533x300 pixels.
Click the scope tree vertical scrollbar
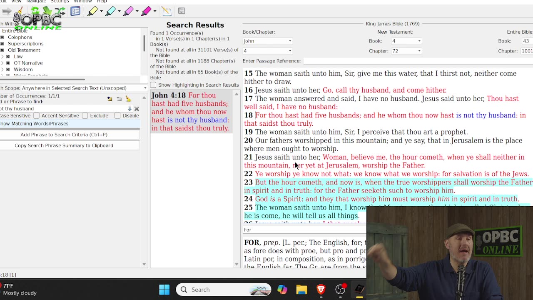144,43
